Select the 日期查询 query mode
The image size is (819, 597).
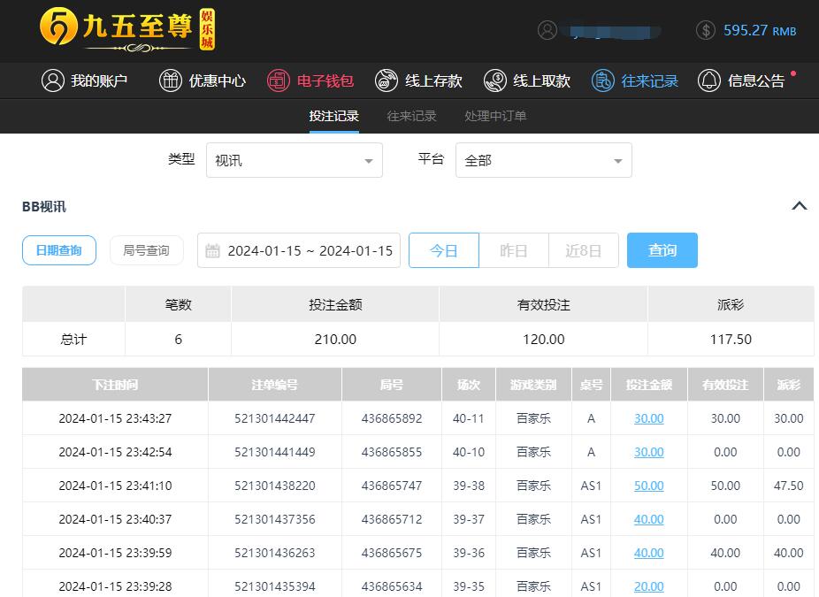[58, 250]
